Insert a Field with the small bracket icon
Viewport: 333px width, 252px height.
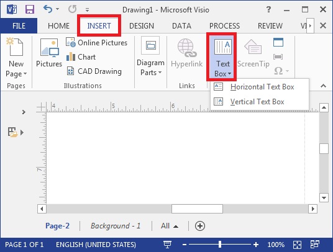(278, 56)
